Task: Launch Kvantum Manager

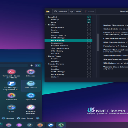Action: 31,107
